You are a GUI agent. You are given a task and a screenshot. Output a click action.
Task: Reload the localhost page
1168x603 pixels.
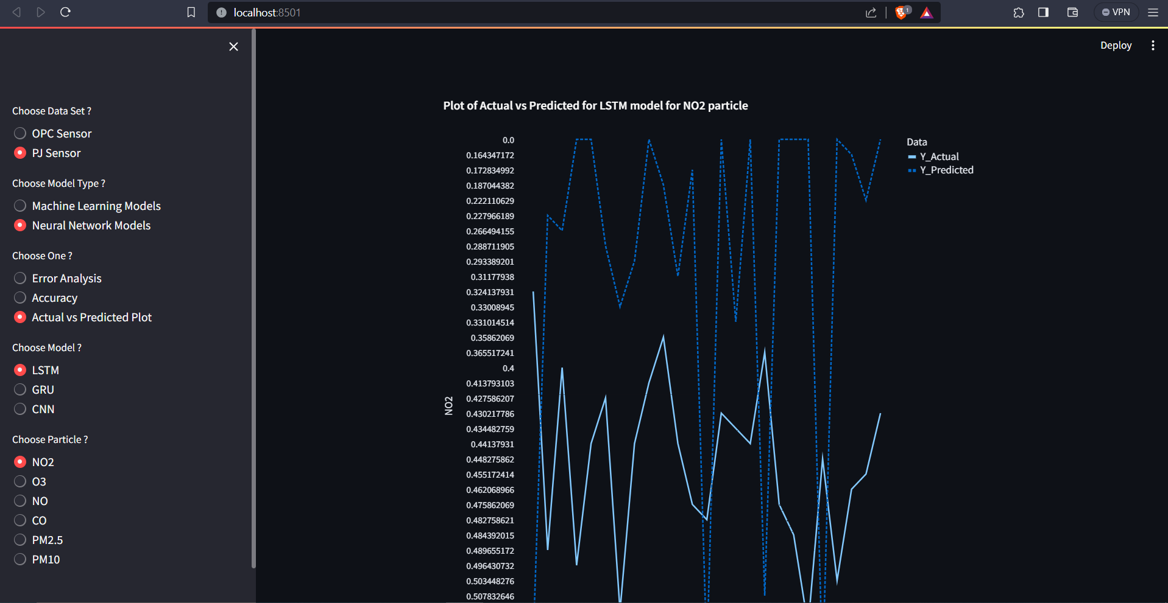click(x=66, y=12)
